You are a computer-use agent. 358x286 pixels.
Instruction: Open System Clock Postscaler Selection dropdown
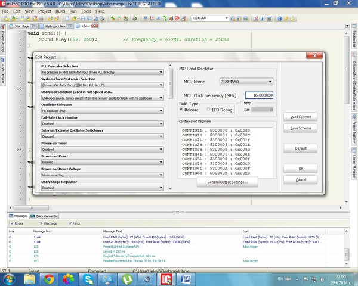(x=102, y=85)
